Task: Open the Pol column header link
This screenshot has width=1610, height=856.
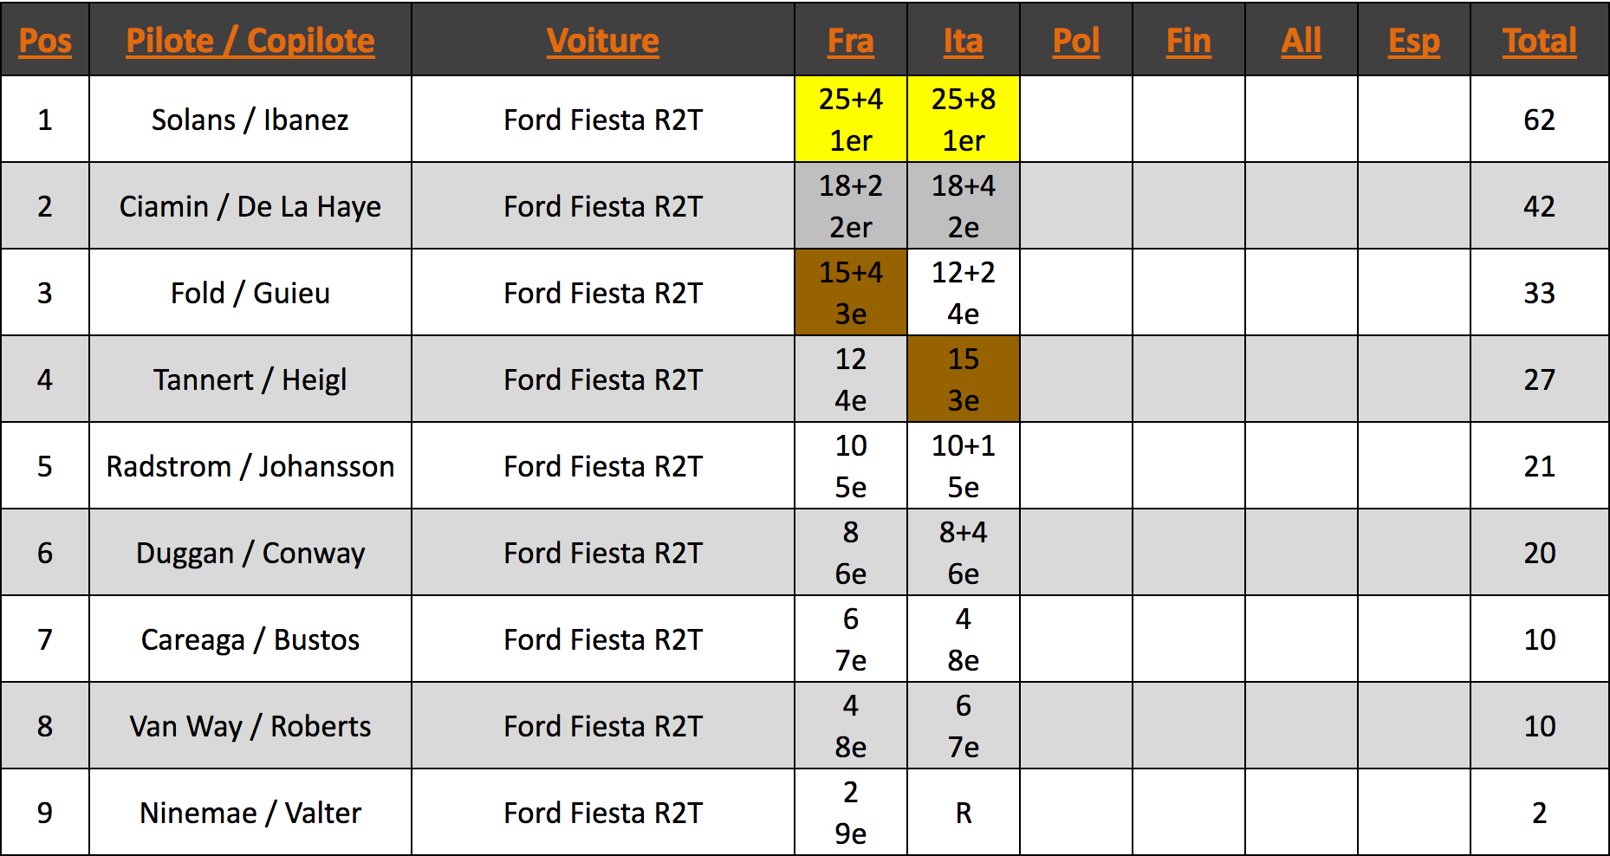Action: (x=1076, y=41)
